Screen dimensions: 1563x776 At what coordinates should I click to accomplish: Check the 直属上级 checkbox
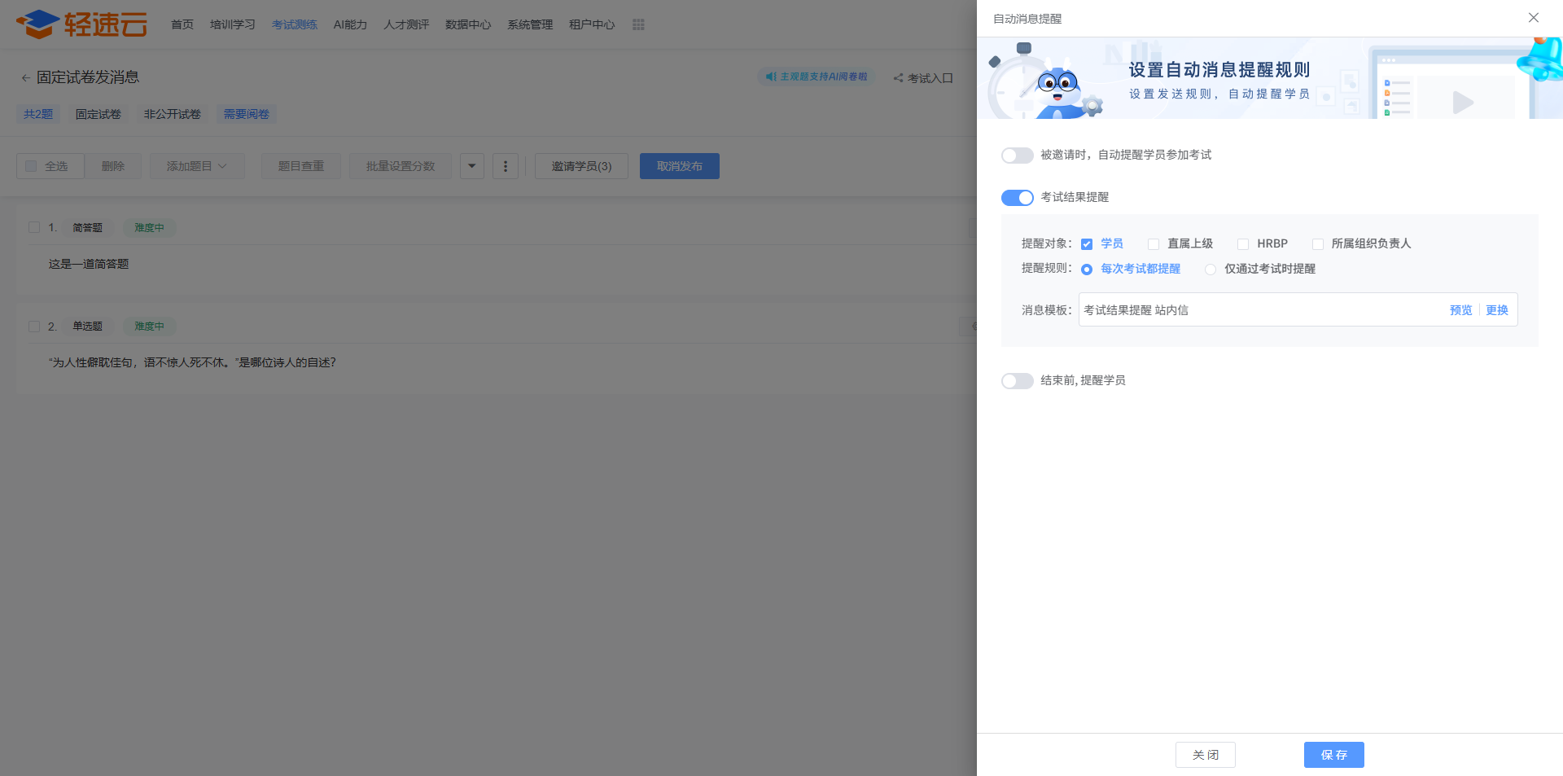[x=1154, y=244]
